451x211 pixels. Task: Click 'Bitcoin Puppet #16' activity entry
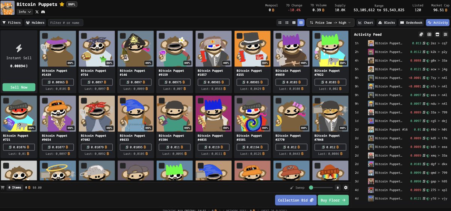tap(391, 130)
